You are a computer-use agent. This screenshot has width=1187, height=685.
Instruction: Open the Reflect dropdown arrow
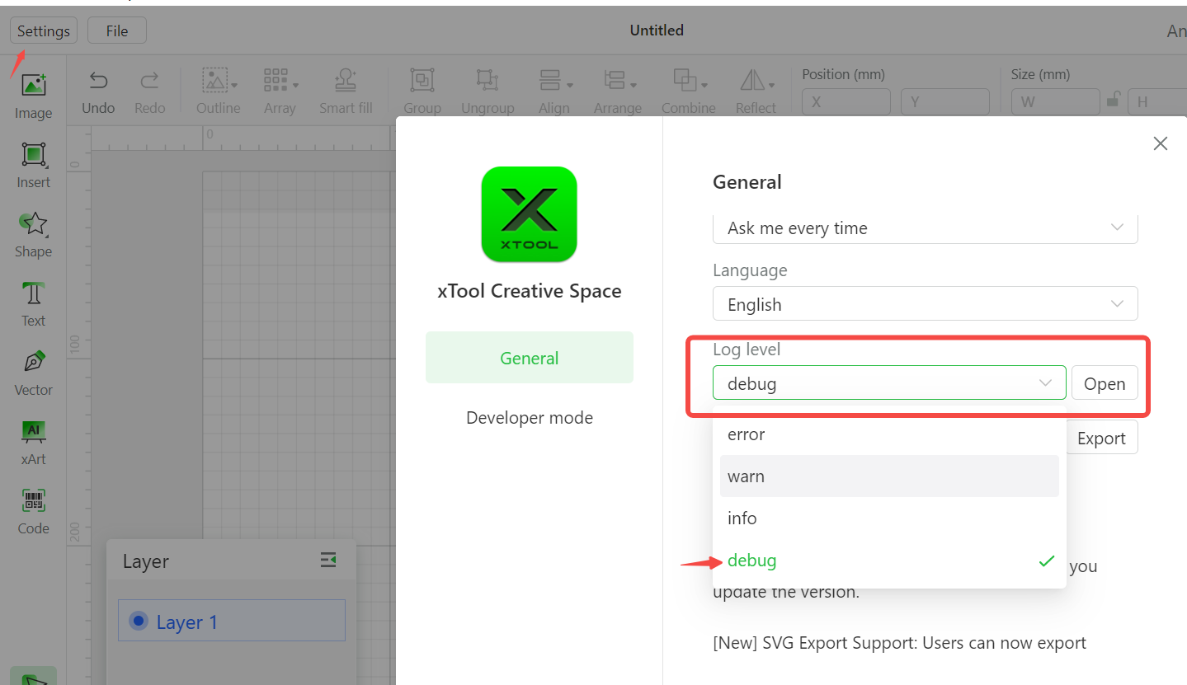(x=771, y=85)
